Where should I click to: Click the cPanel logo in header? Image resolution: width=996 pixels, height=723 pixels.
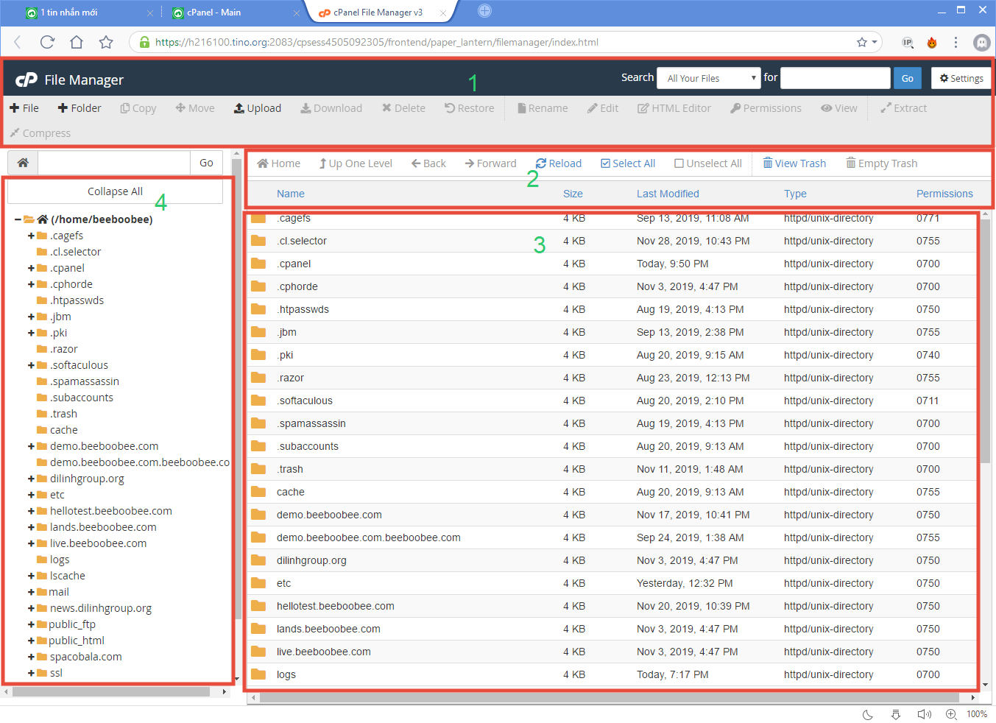pyautogui.click(x=27, y=80)
